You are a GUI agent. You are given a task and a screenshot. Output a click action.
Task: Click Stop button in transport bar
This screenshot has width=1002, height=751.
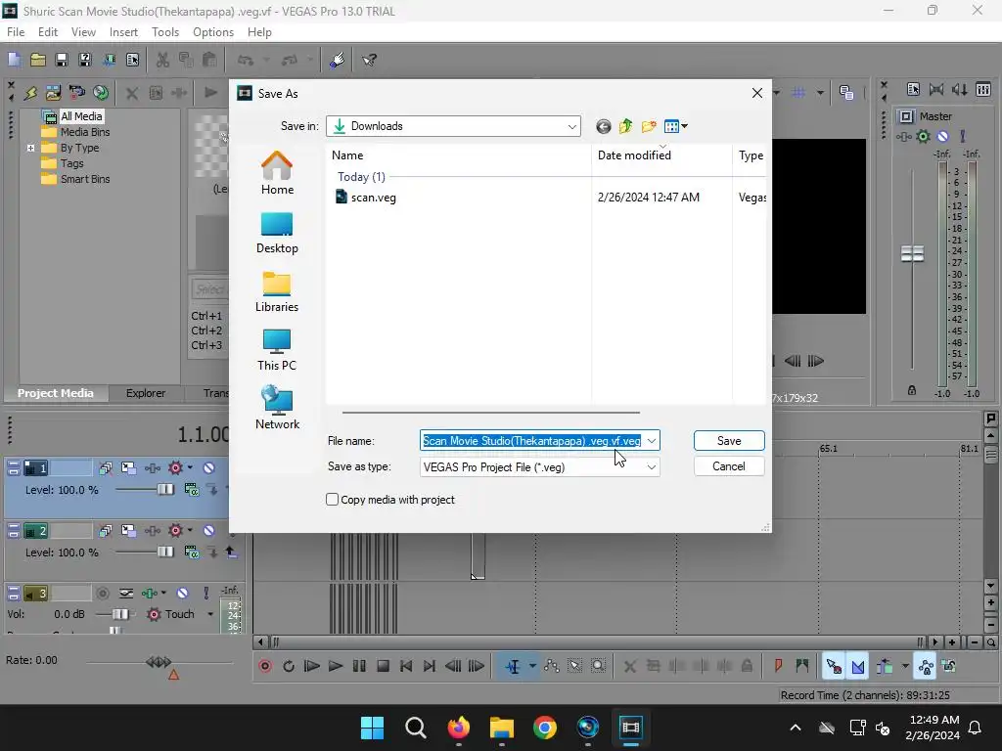(383, 666)
